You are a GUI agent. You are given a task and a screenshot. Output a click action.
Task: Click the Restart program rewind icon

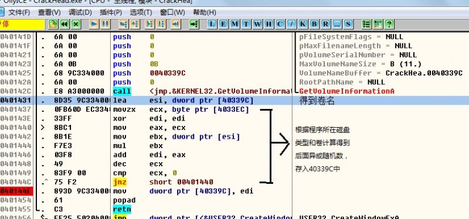64,24
